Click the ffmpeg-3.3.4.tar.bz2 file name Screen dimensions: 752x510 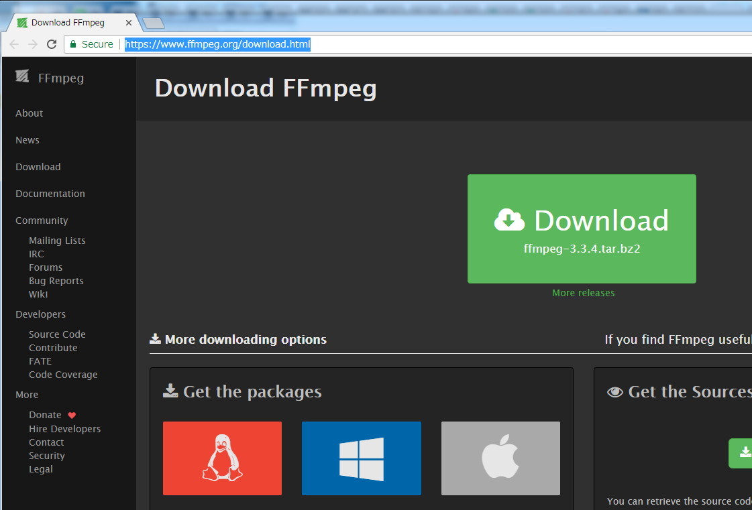(582, 249)
